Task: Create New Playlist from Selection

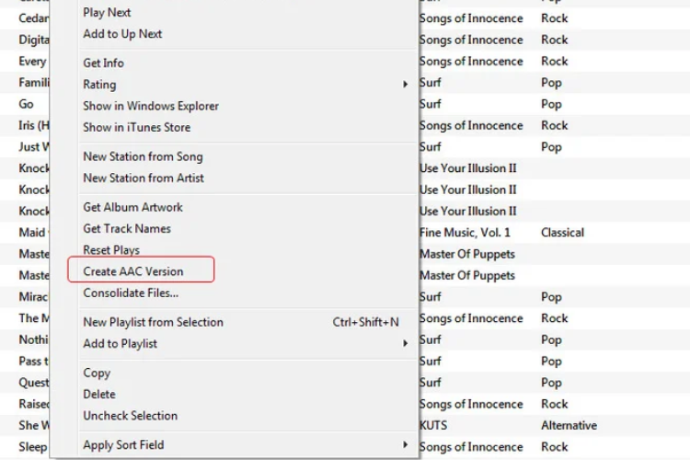Action: click(x=153, y=322)
